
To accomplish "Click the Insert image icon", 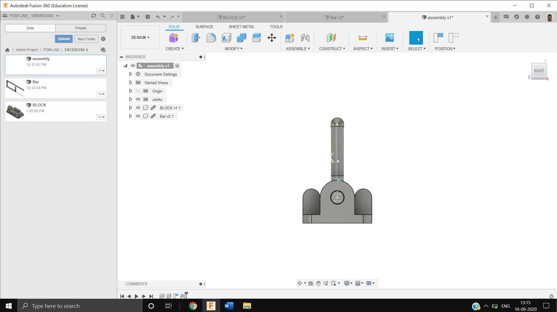I will [x=390, y=38].
